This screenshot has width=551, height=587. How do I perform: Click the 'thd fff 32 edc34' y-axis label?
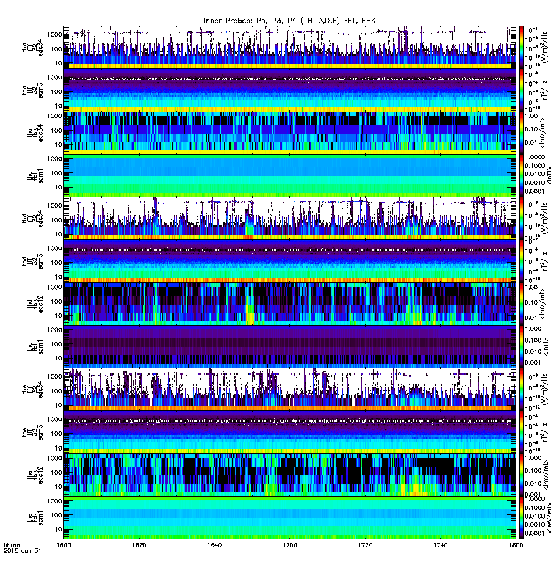pos(32,218)
